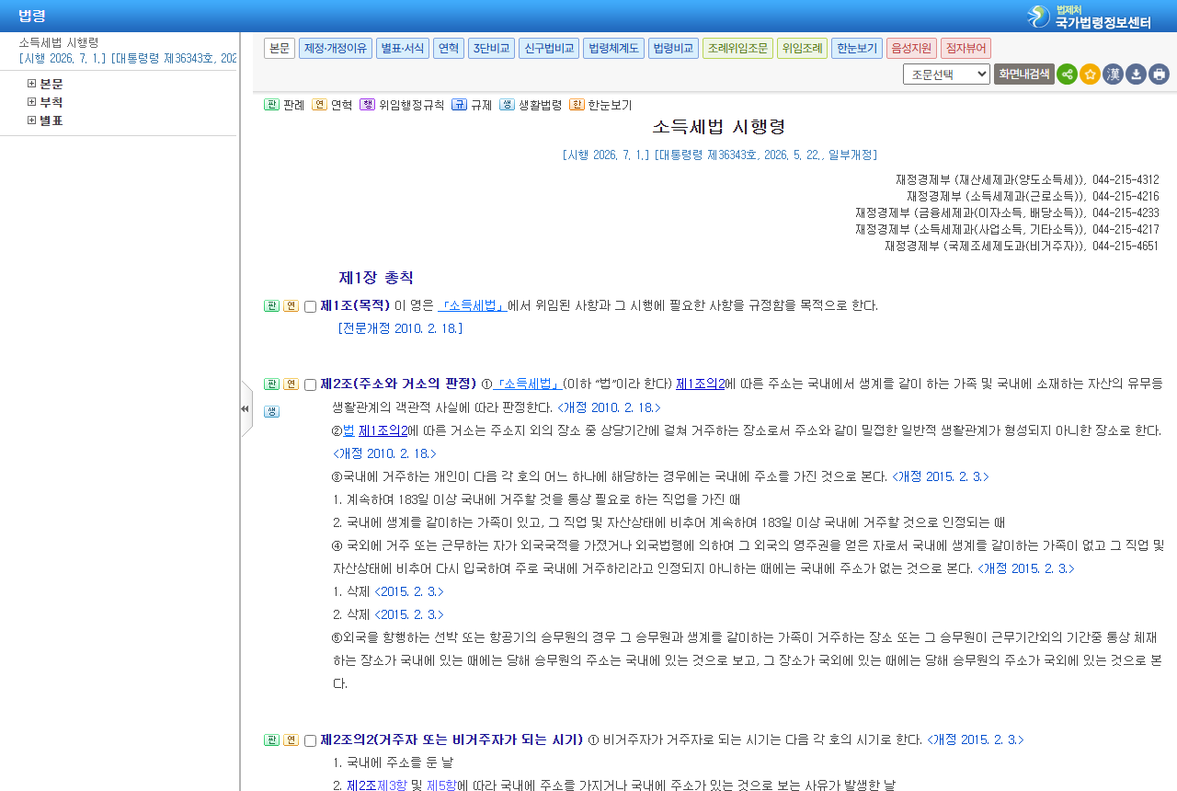Switch to the 3단비교 tab
The image size is (1177, 791).
(492, 49)
